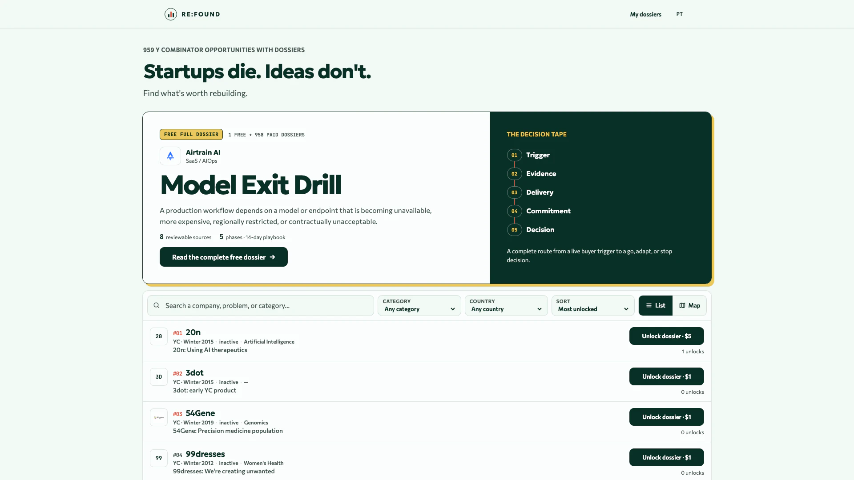Open the Category dropdown
Viewport: 854px width, 480px height.
tap(419, 305)
